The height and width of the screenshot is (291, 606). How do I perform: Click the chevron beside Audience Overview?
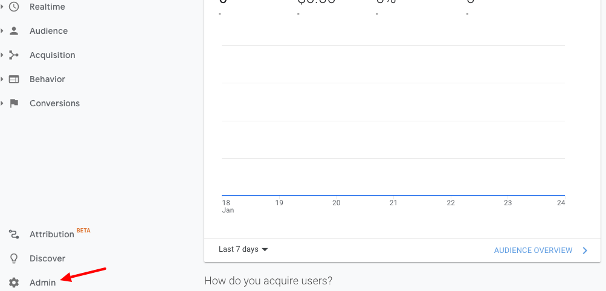(585, 251)
